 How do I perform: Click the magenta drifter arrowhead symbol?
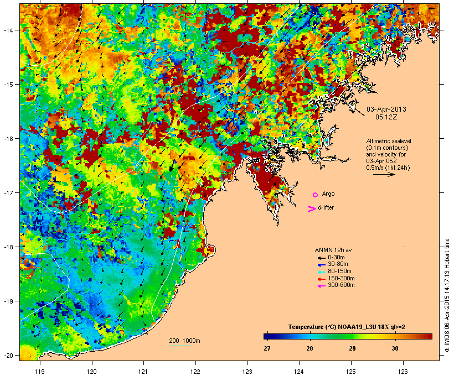[312, 209]
